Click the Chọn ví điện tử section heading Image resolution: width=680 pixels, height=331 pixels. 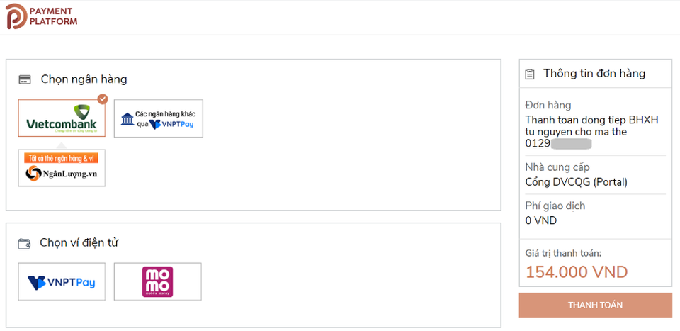tap(79, 243)
